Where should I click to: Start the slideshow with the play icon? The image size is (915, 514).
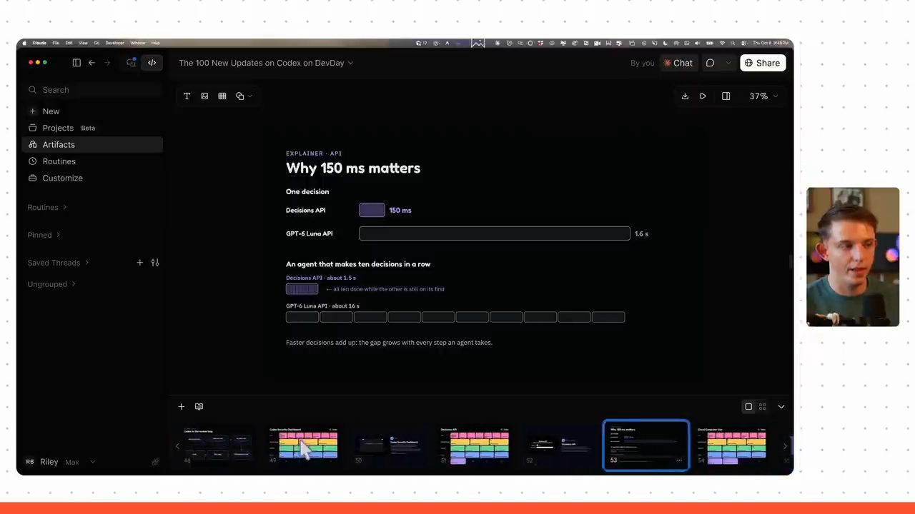click(703, 96)
